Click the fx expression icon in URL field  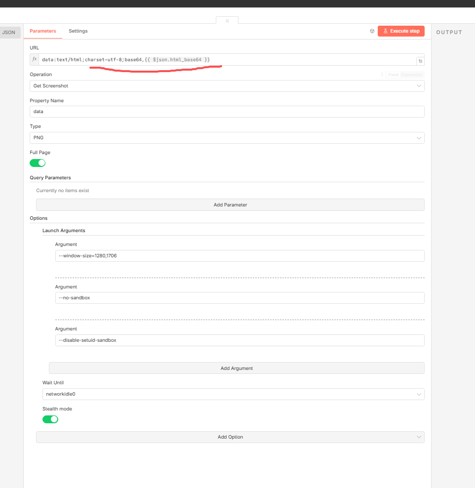(35, 60)
